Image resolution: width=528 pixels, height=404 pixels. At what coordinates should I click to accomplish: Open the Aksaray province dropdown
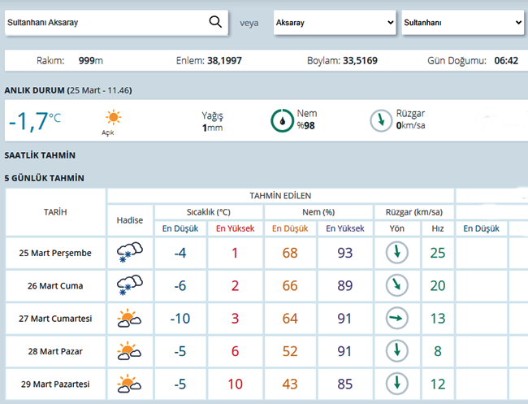tap(334, 23)
